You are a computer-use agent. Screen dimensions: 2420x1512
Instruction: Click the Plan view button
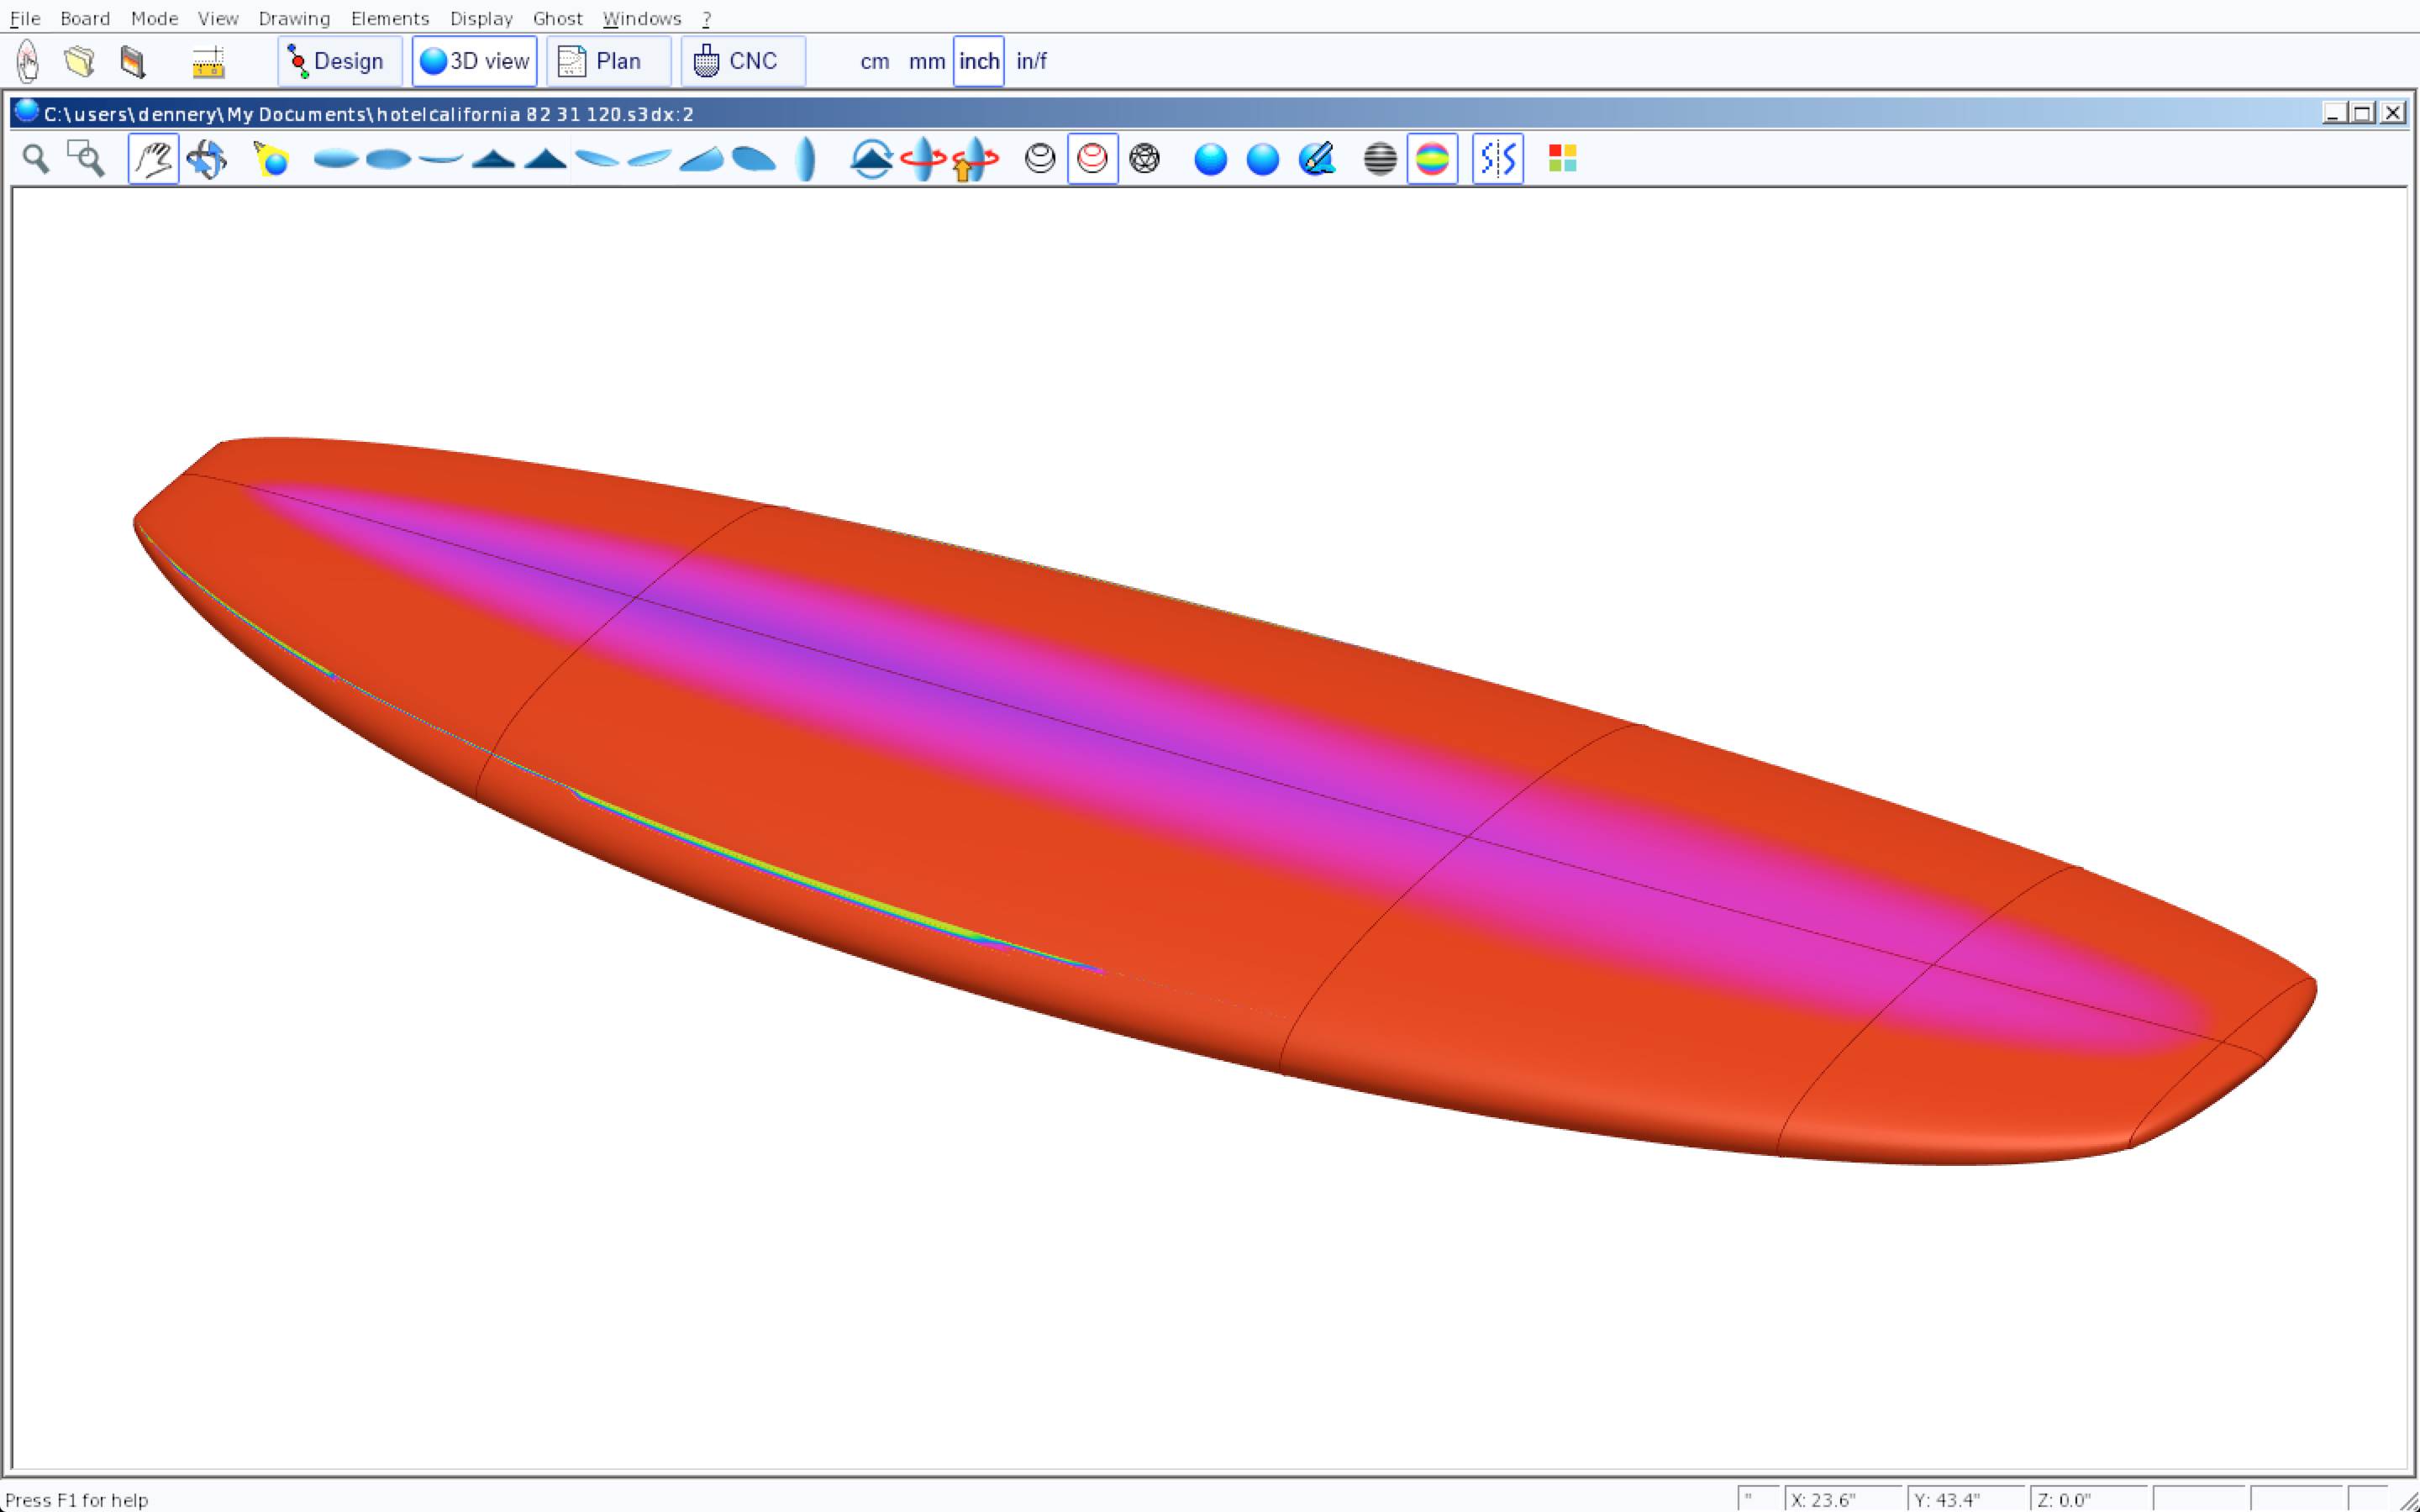[x=608, y=62]
